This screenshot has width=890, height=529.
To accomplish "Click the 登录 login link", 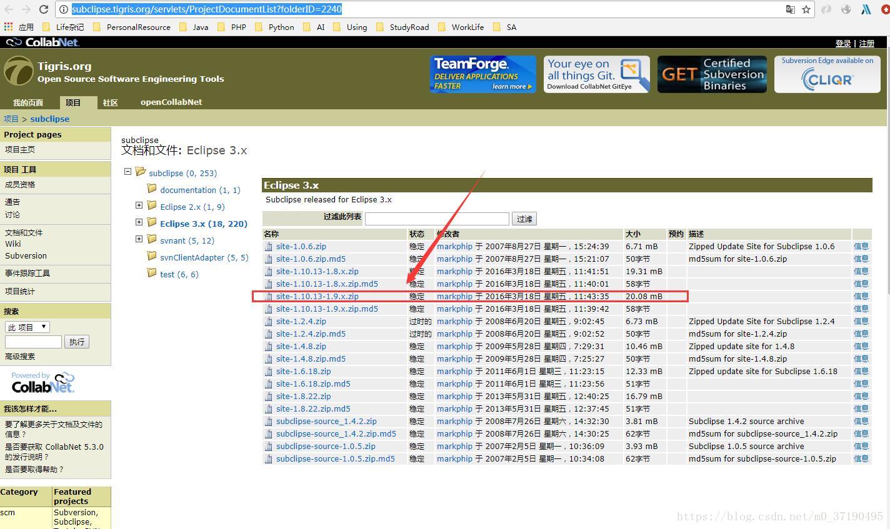I will click(843, 43).
